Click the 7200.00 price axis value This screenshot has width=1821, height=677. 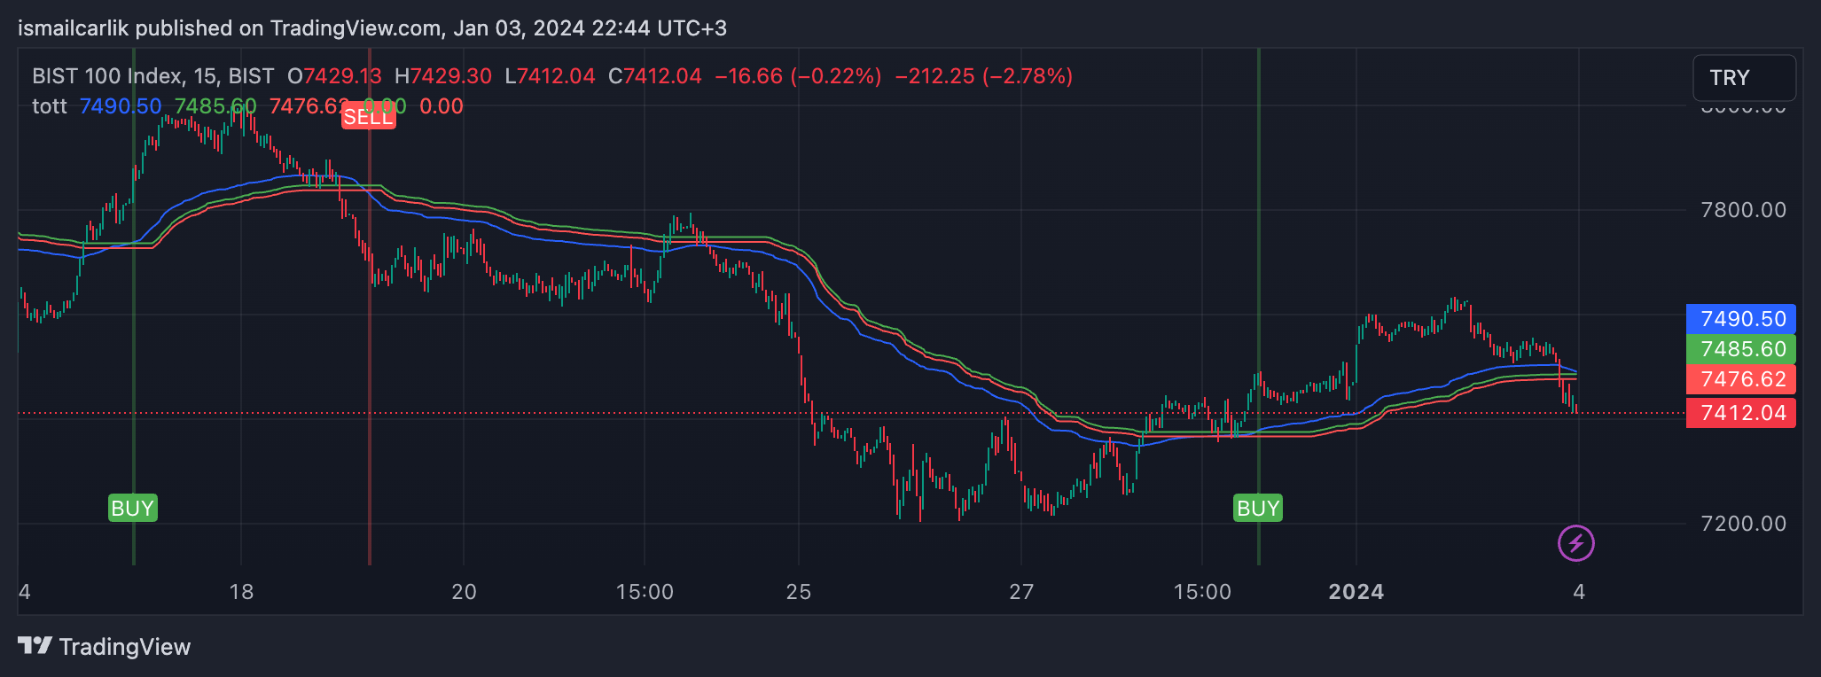[1743, 523]
